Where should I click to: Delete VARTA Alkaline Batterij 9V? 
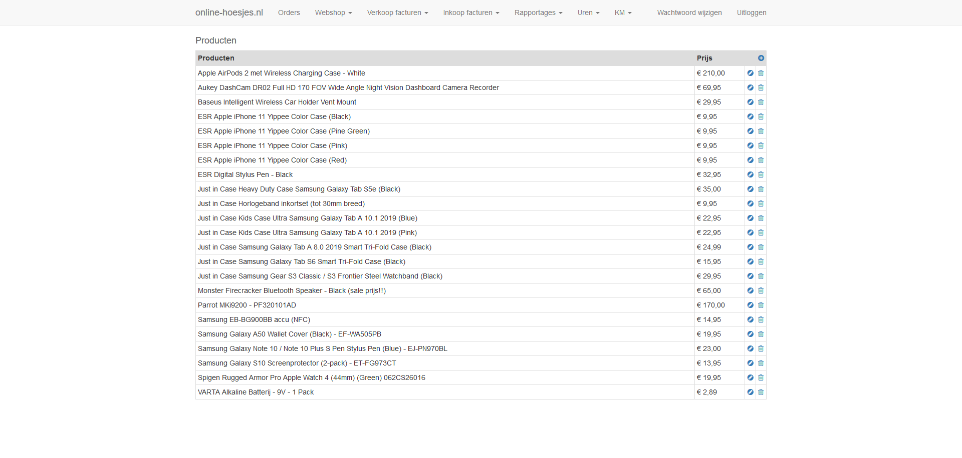(x=761, y=392)
